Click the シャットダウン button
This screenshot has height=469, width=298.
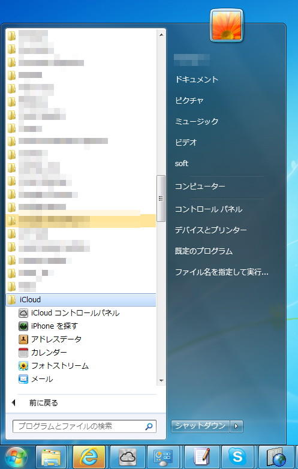(x=200, y=426)
